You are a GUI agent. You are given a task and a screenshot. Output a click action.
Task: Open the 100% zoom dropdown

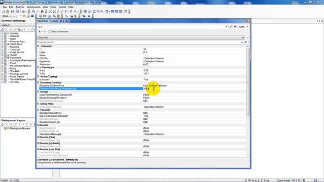(x=247, y=27)
